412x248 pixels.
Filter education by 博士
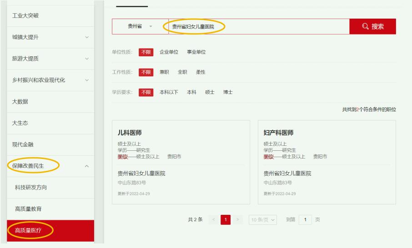pos(228,92)
